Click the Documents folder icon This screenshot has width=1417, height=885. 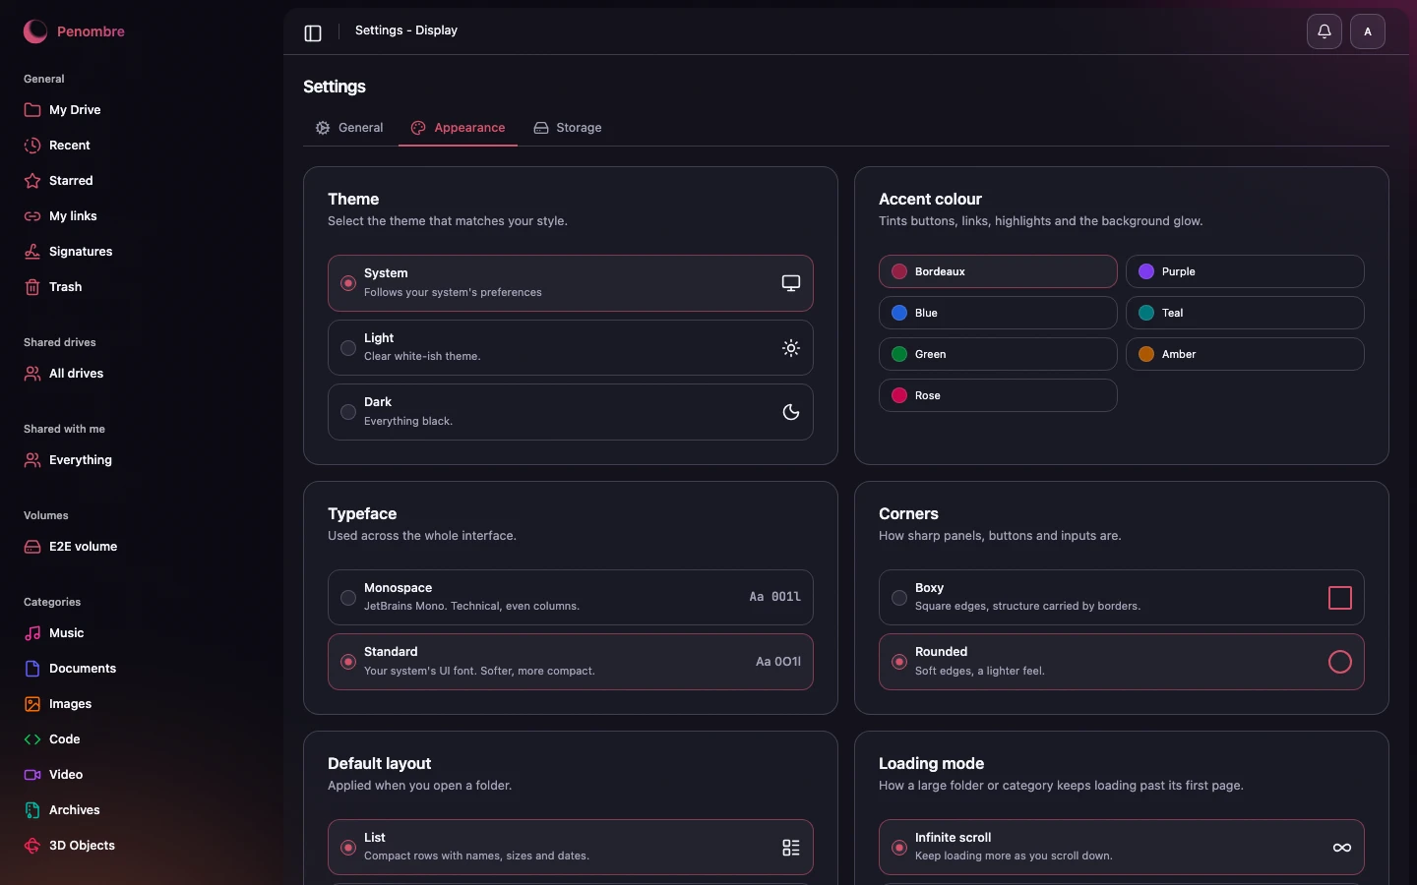point(32,669)
